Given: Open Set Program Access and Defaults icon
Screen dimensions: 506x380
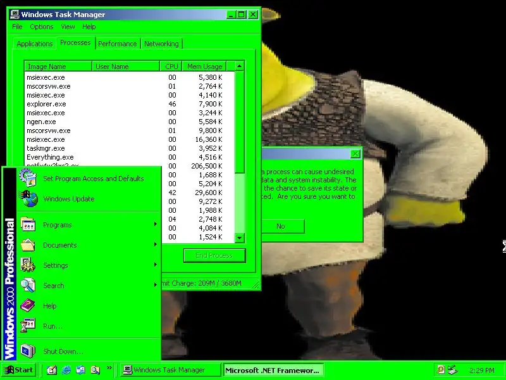Looking at the screenshot, I should tap(28, 177).
